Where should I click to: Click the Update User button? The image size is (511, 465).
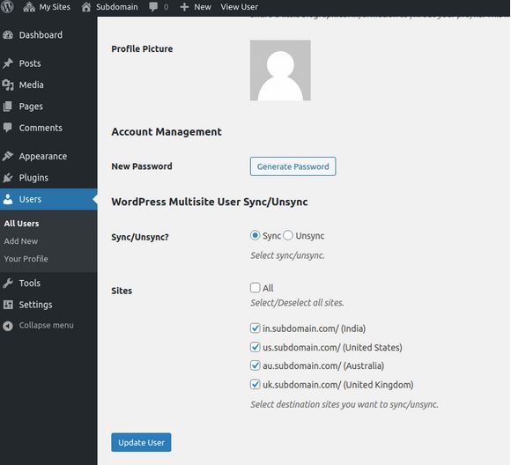(x=141, y=442)
